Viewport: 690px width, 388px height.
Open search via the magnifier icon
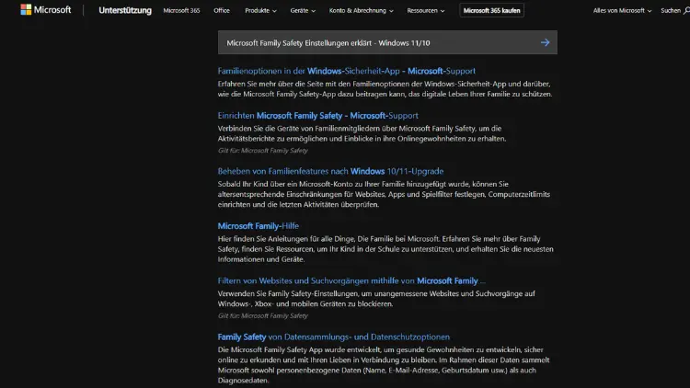[686, 10]
